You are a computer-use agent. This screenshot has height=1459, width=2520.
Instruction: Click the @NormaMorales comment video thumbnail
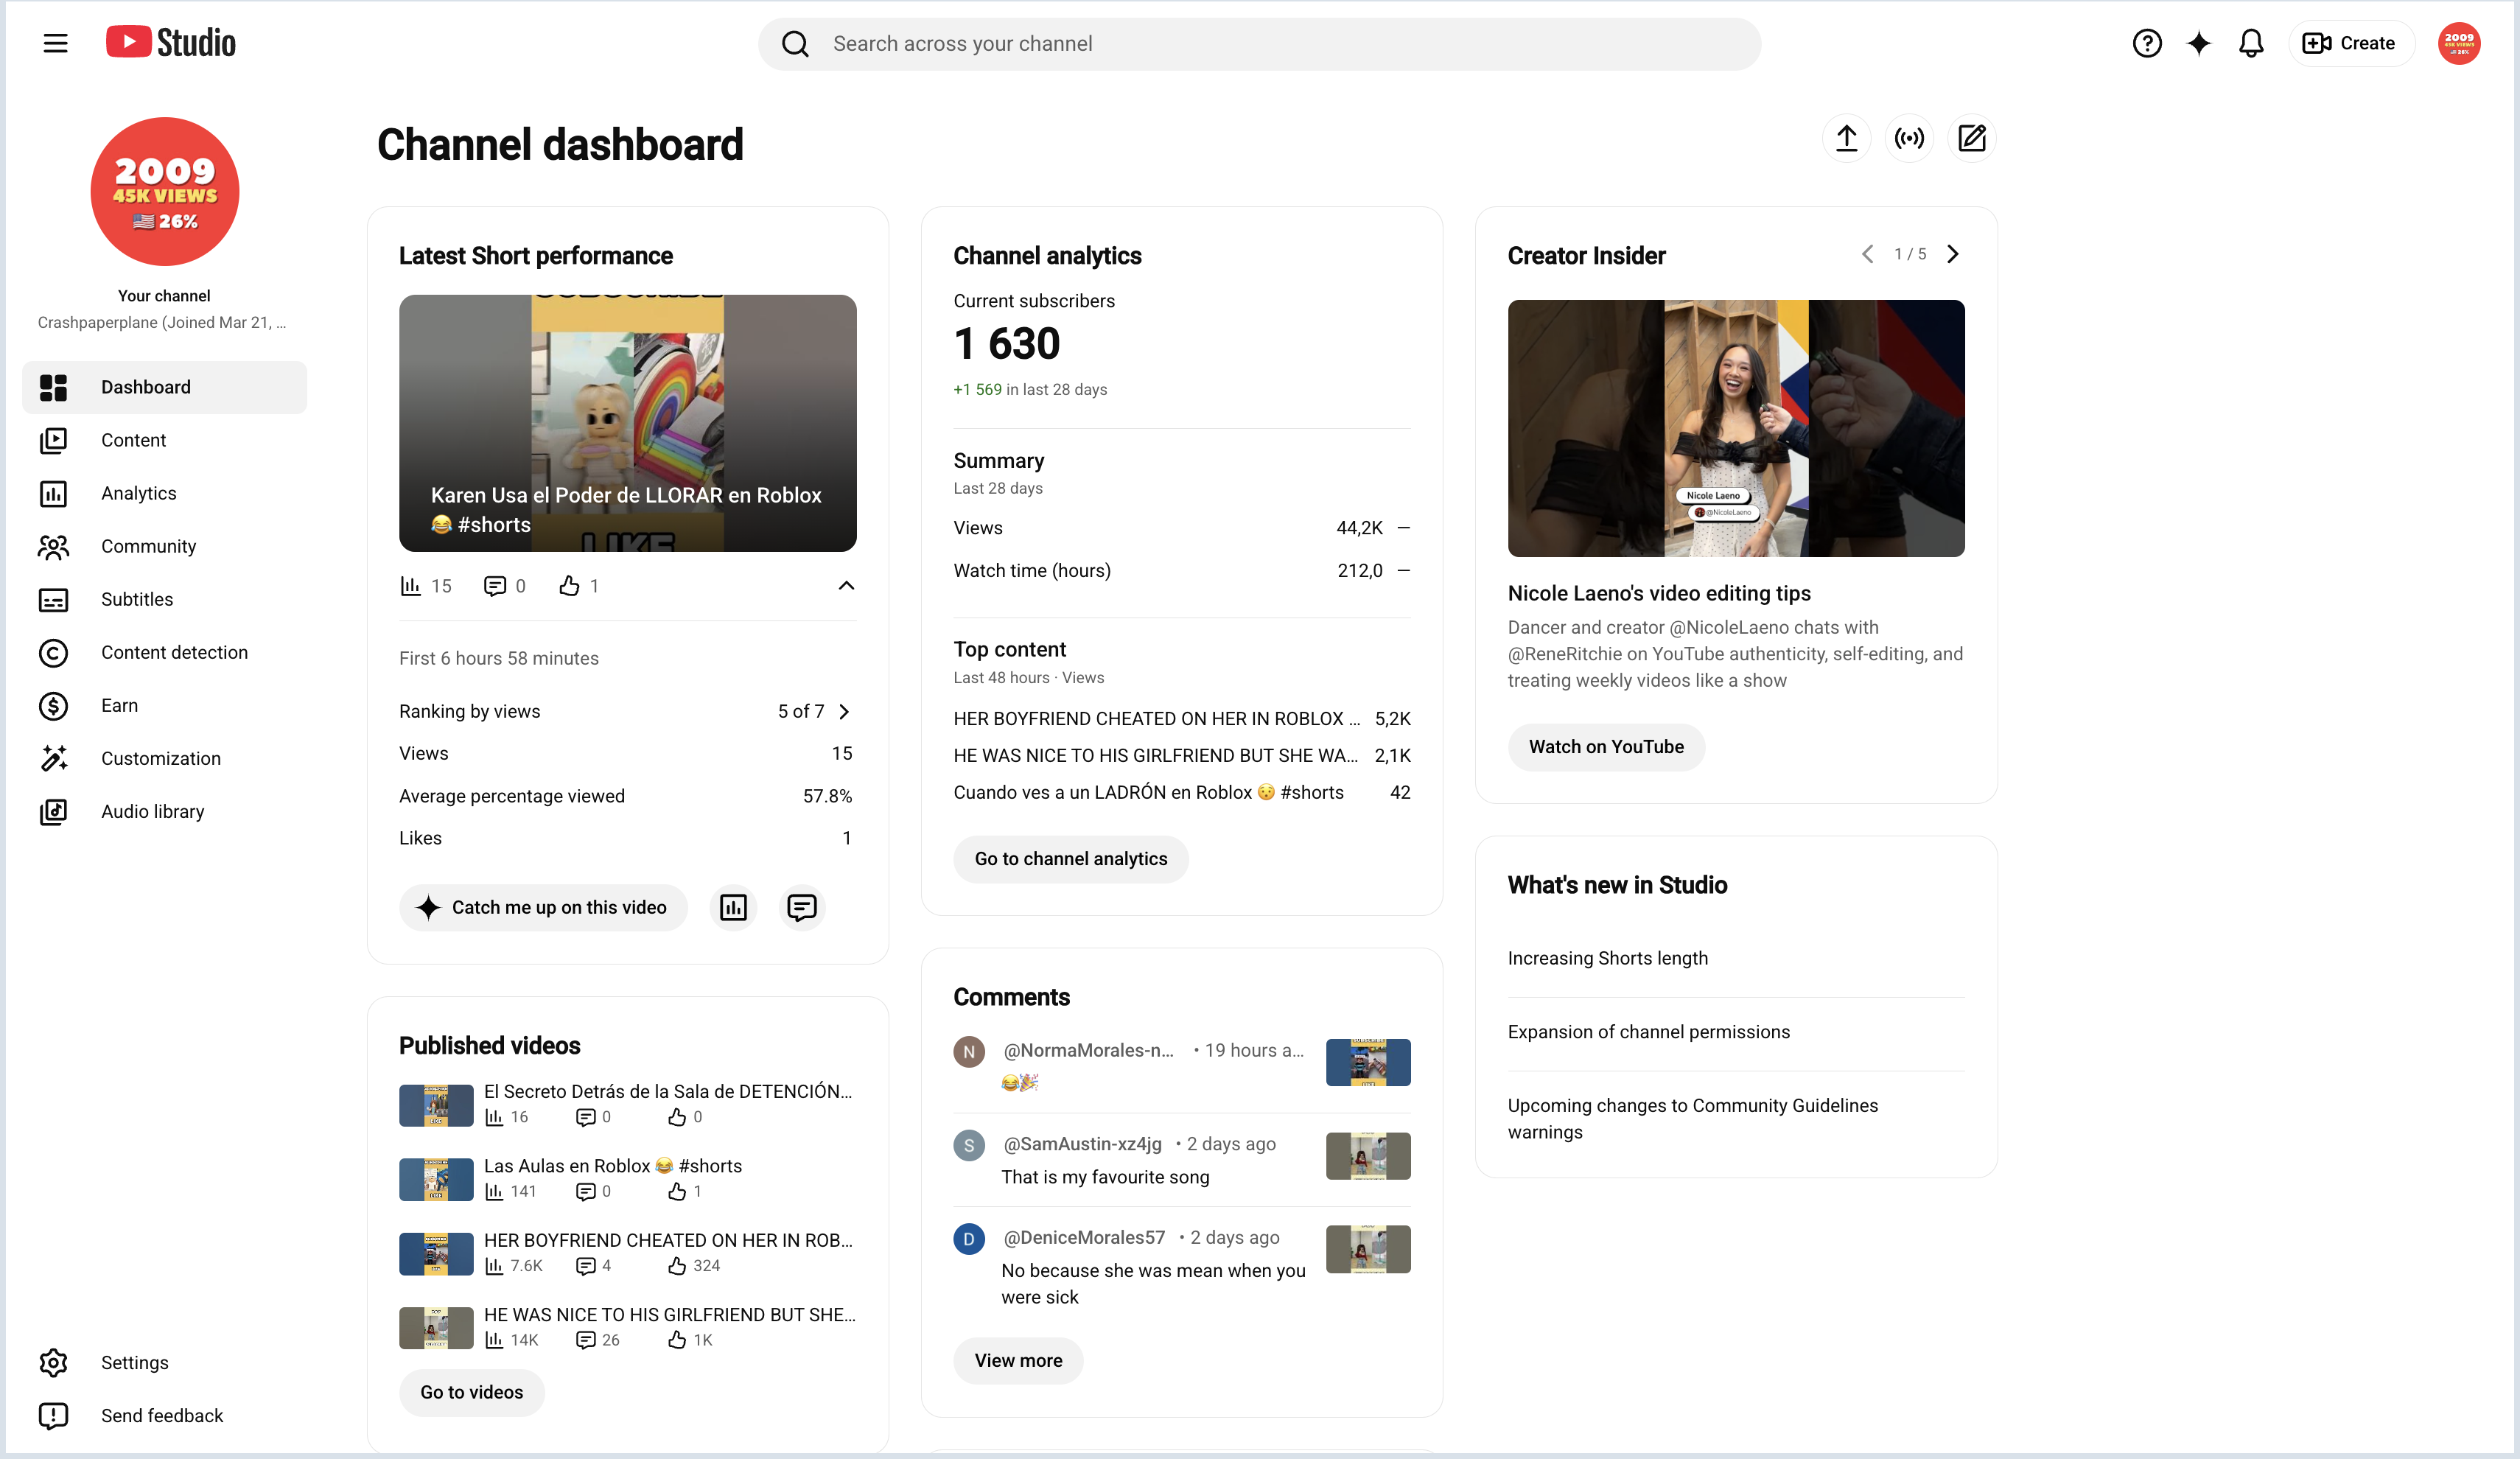coord(1367,1062)
